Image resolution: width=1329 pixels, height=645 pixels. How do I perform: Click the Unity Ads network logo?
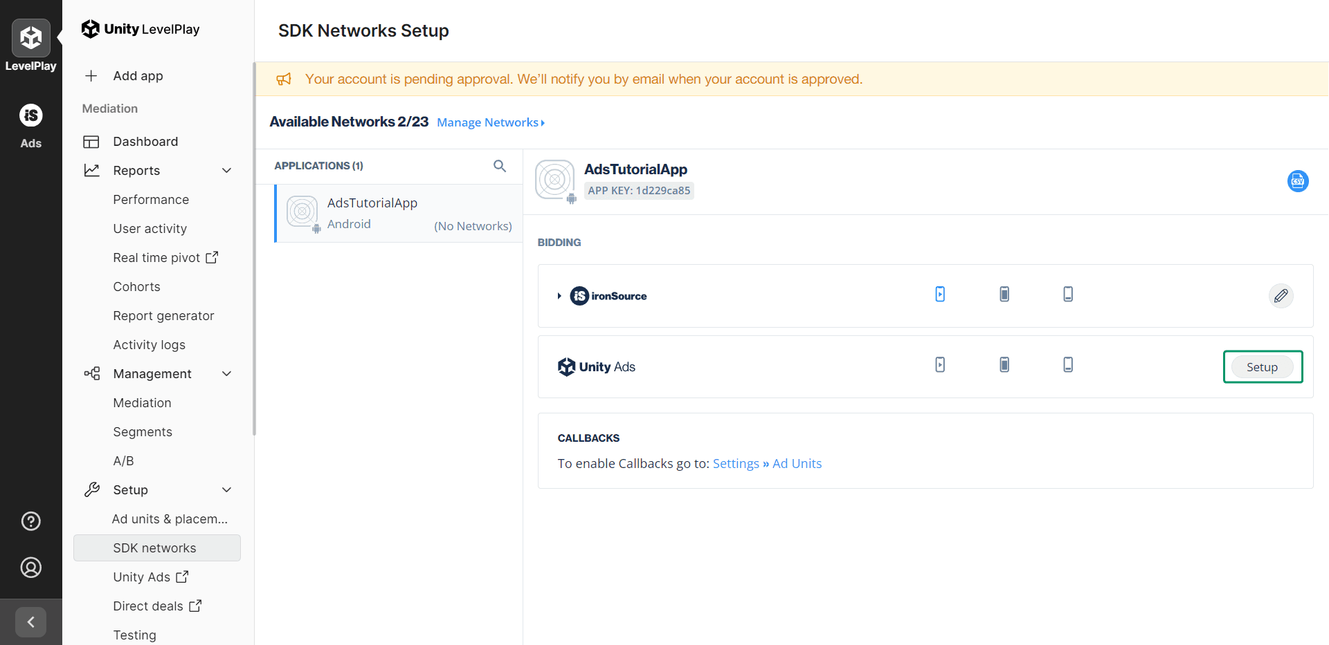pos(597,367)
